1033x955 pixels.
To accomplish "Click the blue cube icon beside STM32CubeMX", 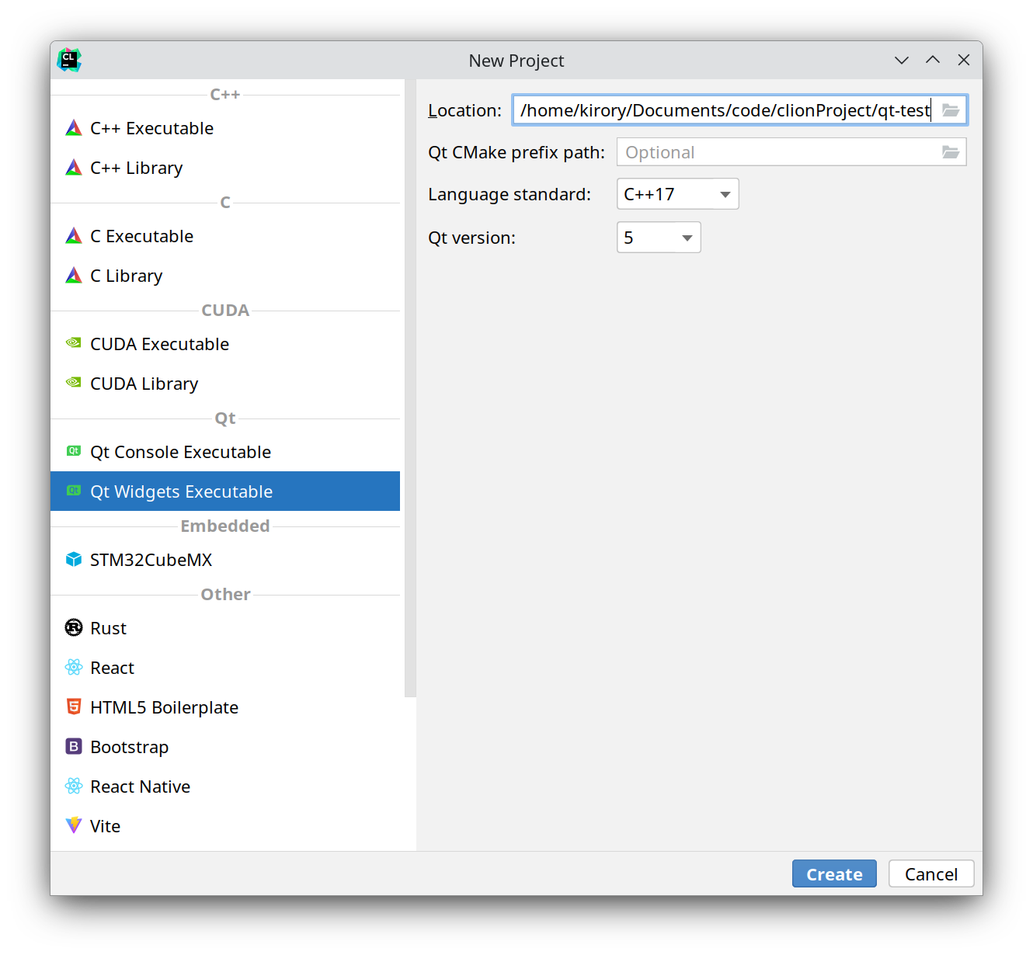I will coord(74,560).
